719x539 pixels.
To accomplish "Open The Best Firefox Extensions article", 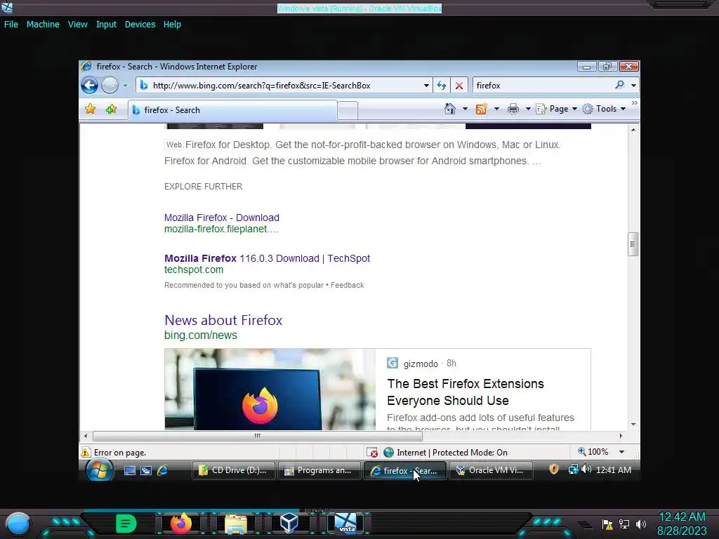I will pyautogui.click(x=465, y=392).
